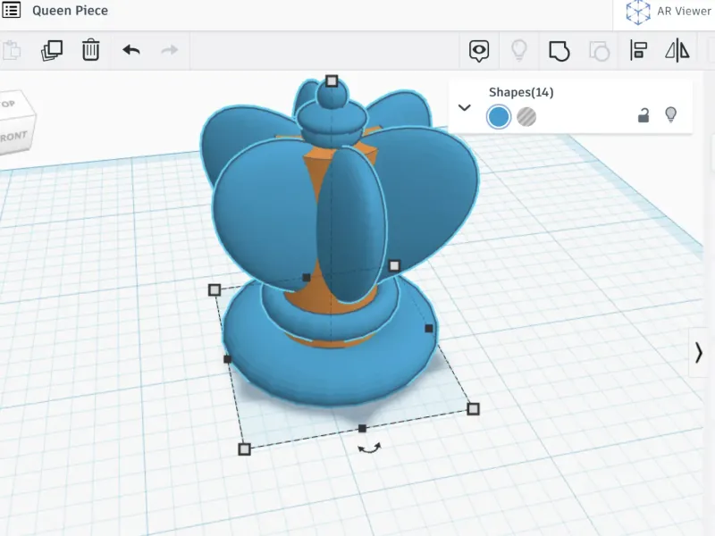Collapse the Shapes(14) inspector panel
The width and height of the screenshot is (715, 536).
click(464, 108)
